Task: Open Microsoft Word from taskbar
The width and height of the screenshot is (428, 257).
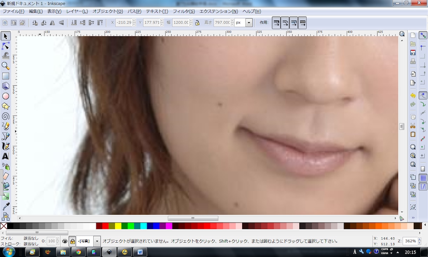Action: point(140,252)
